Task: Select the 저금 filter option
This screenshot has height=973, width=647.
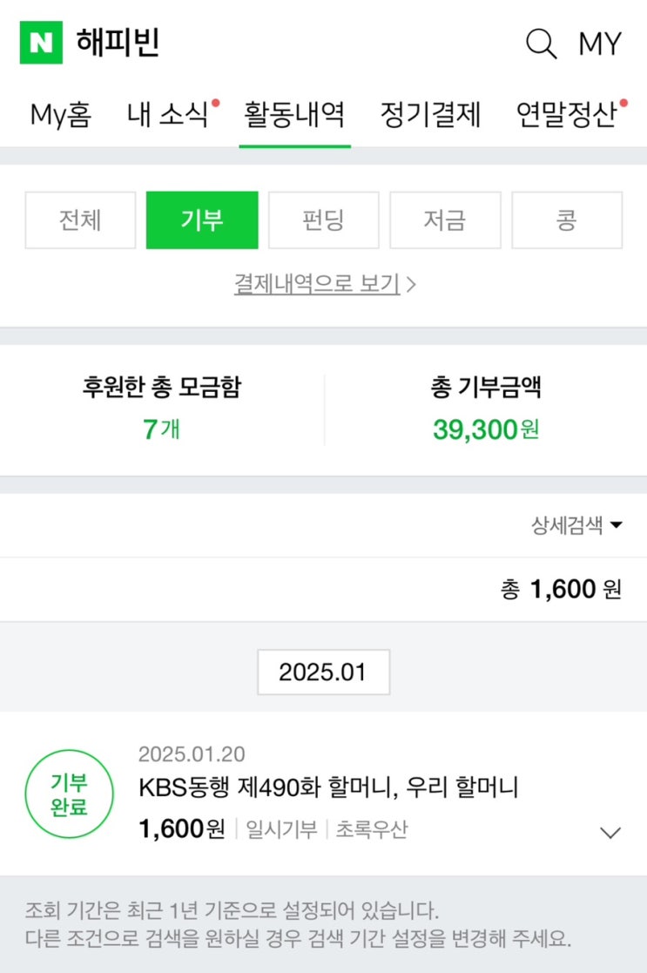Action: (445, 220)
